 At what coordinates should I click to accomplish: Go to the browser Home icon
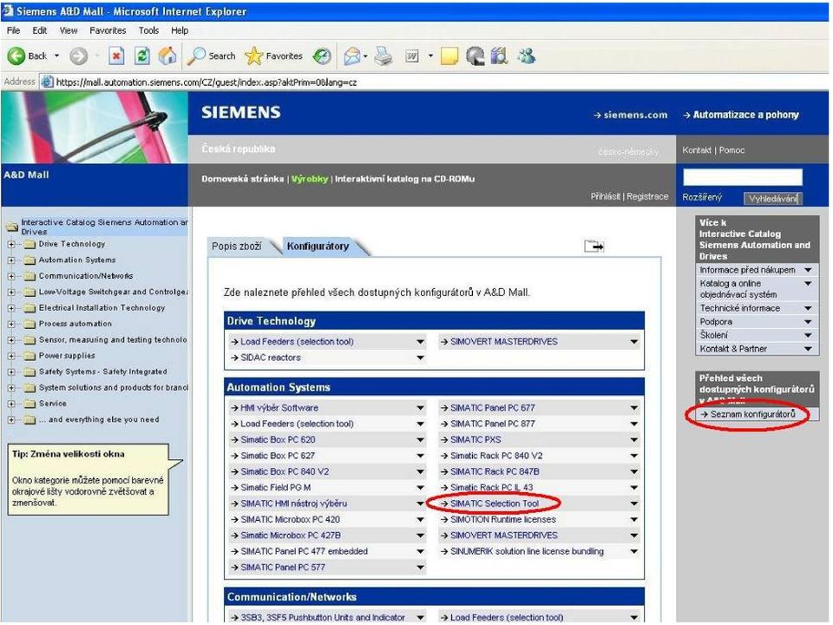coord(167,56)
